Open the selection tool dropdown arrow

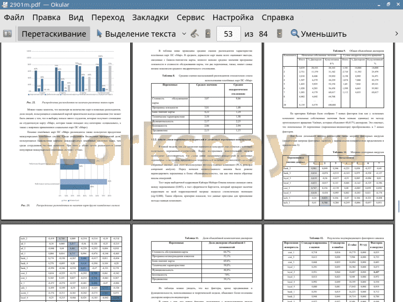click(184, 34)
